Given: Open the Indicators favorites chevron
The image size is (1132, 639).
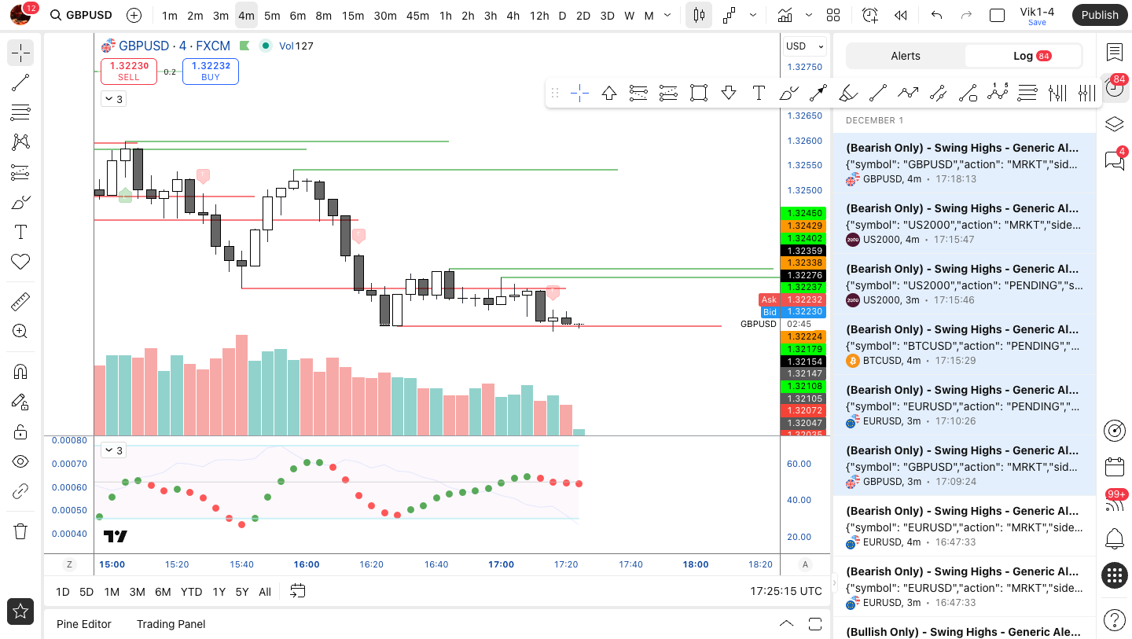Looking at the screenshot, I should (809, 15).
